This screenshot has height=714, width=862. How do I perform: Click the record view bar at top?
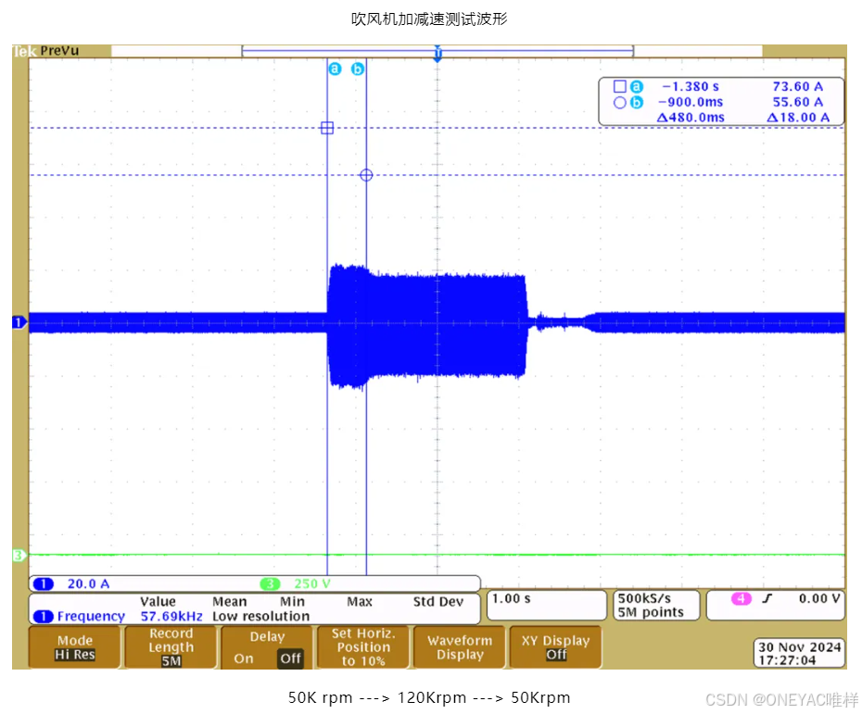[437, 52]
